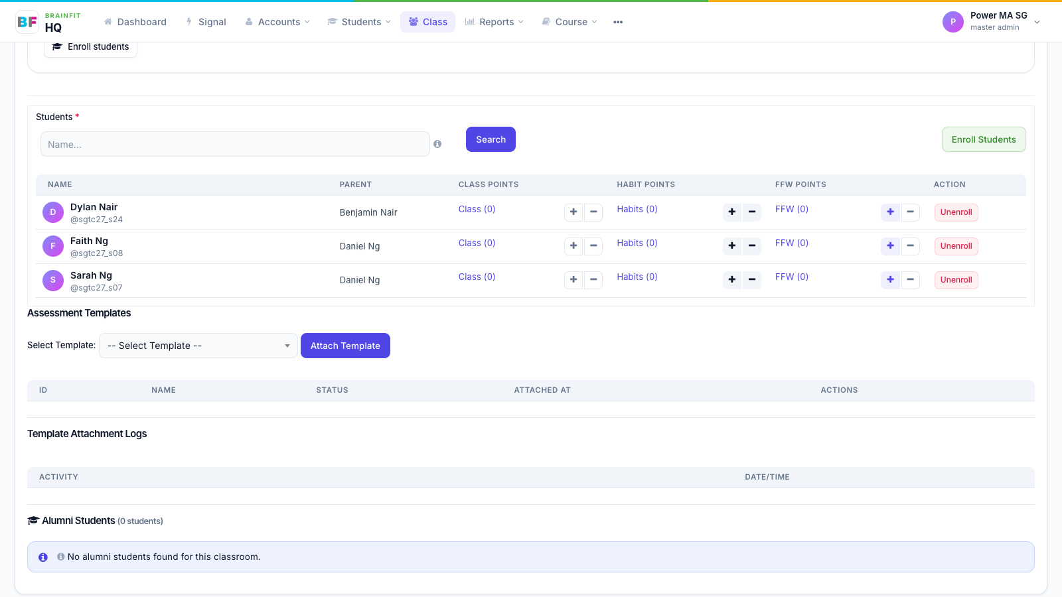Expand the Students nav menu
1062x597 pixels.
coord(360,22)
